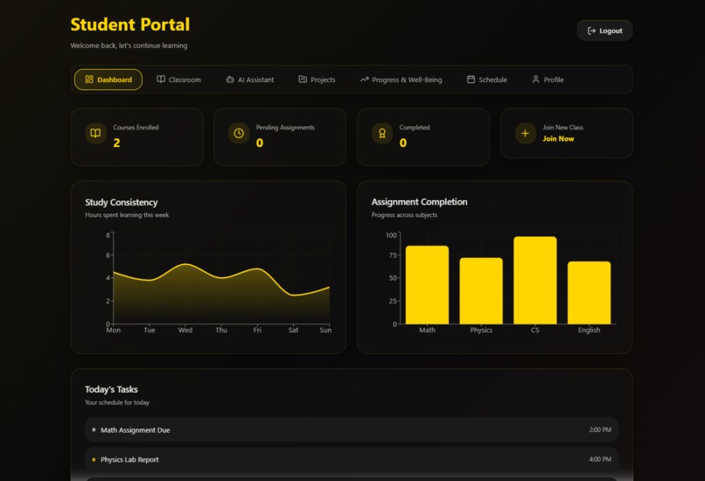Screen dimensions: 705x481
Task: Click the Logout button
Action: (x=604, y=31)
